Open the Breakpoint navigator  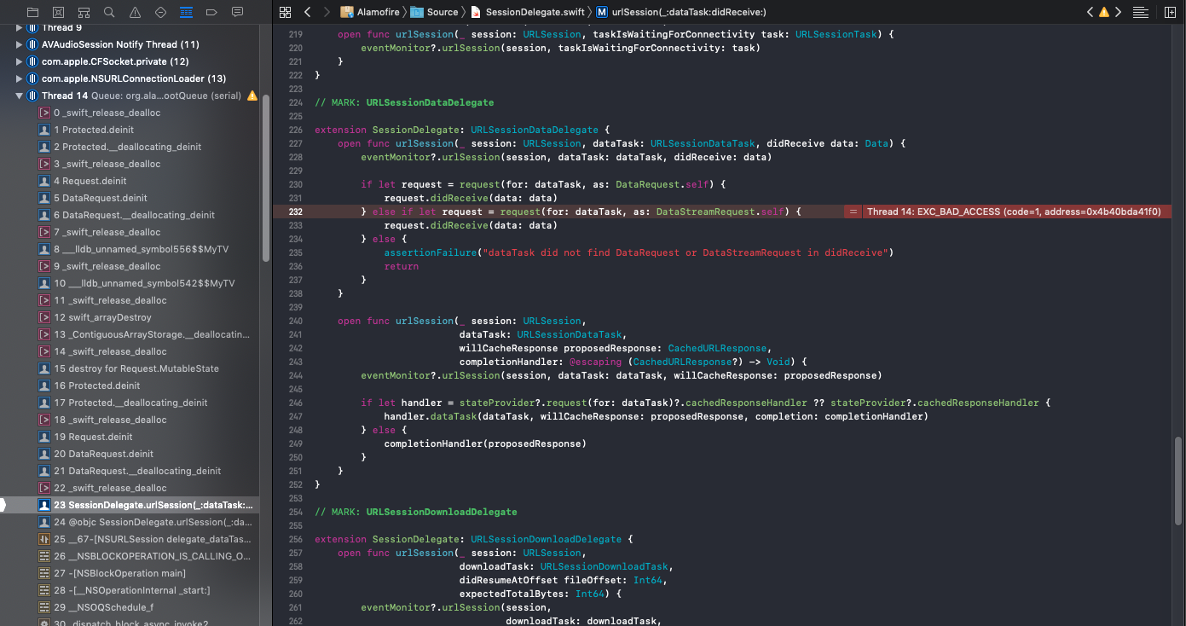coord(211,13)
